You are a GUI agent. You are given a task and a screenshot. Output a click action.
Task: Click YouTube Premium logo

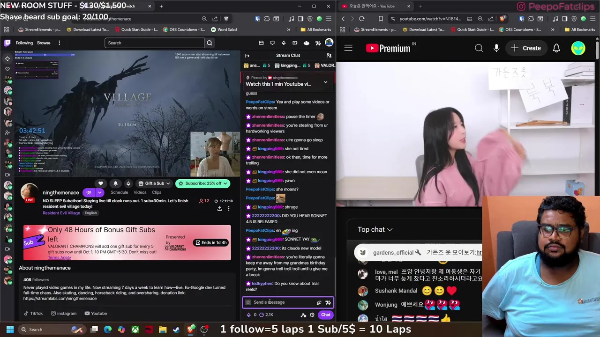(388, 48)
